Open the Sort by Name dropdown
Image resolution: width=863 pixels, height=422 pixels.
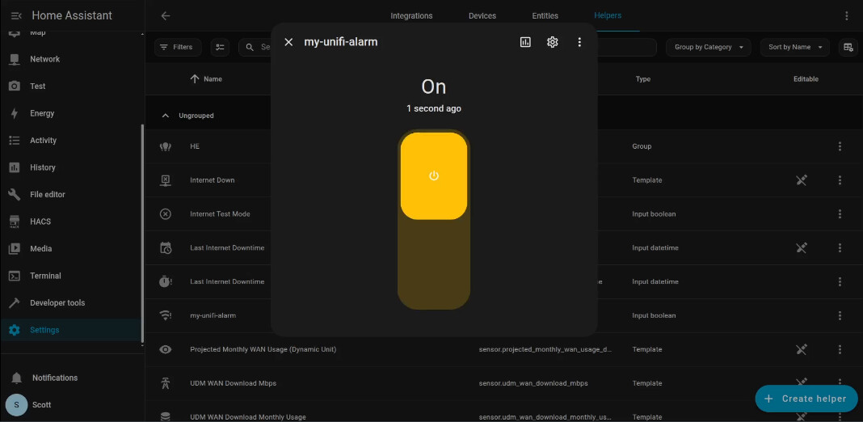tap(794, 47)
